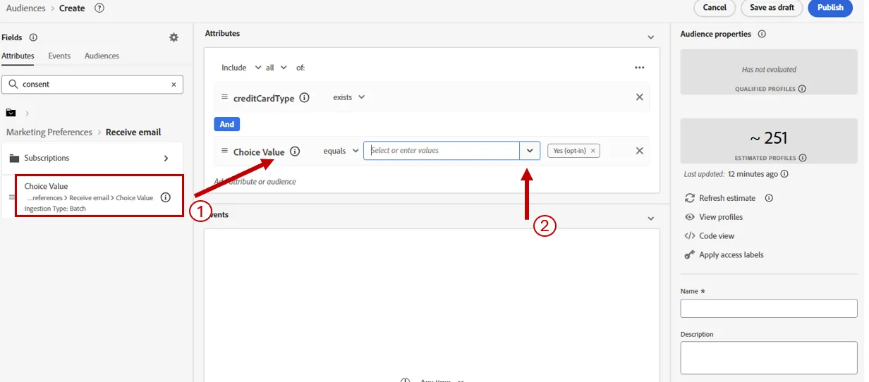Click the Fields info icon

point(33,37)
